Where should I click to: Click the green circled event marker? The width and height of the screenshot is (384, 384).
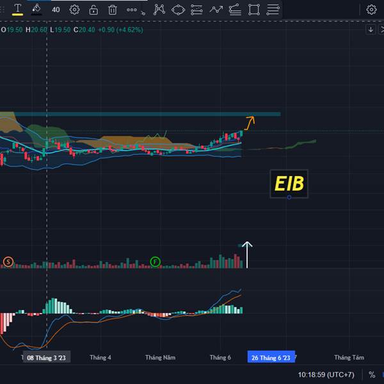(x=155, y=262)
